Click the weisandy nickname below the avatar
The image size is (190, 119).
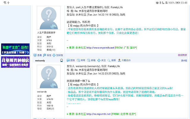(x=42, y=92)
